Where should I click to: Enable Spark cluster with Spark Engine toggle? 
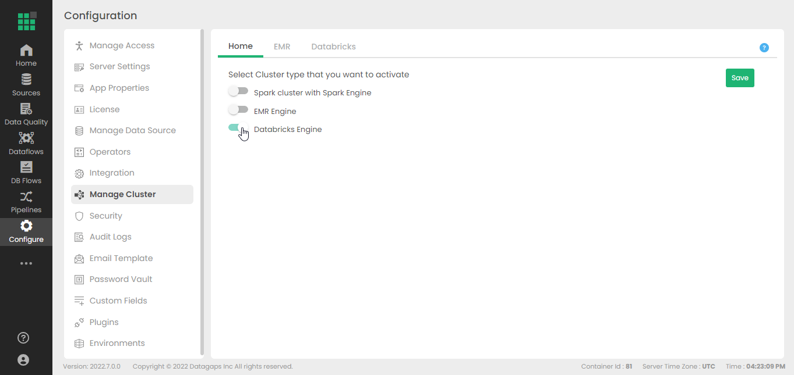pos(238,92)
